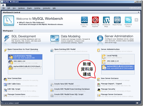Click the database icon beside Server Administration link

(x=99, y=50)
